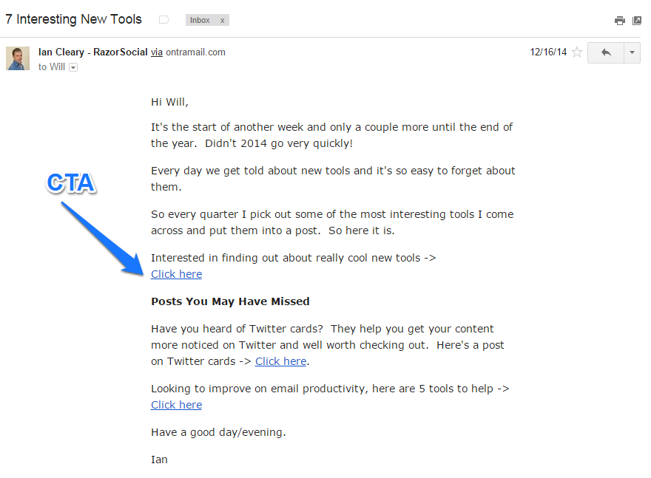The width and height of the screenshot is (651, 478).
Task: Click the "to Will" recipient text
Action: pyautogui.click(x=52, y=67)
